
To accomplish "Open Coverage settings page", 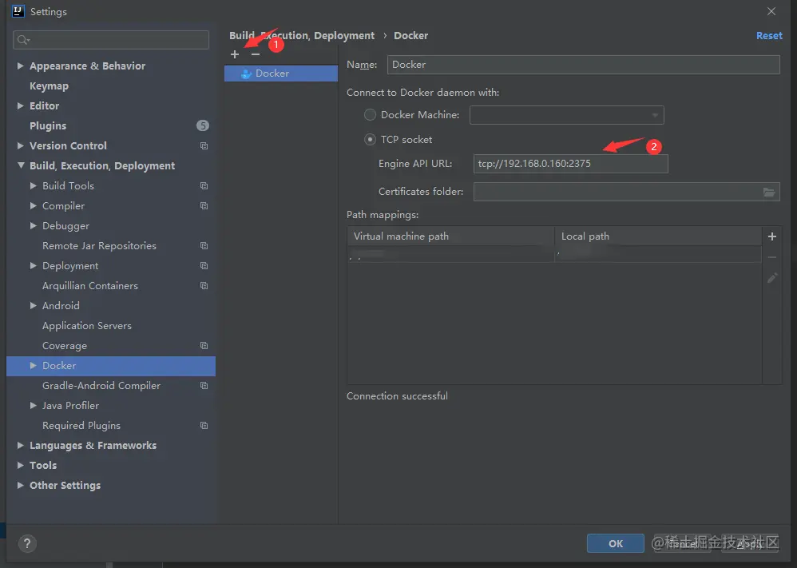I will click(65, 346).
